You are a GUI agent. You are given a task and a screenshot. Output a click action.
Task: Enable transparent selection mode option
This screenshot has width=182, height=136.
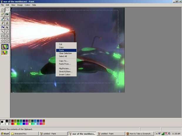coord(5,53)
